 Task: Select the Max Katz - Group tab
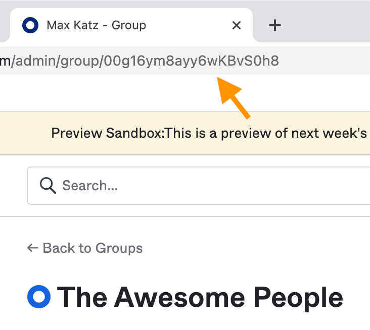coord(96,25)
